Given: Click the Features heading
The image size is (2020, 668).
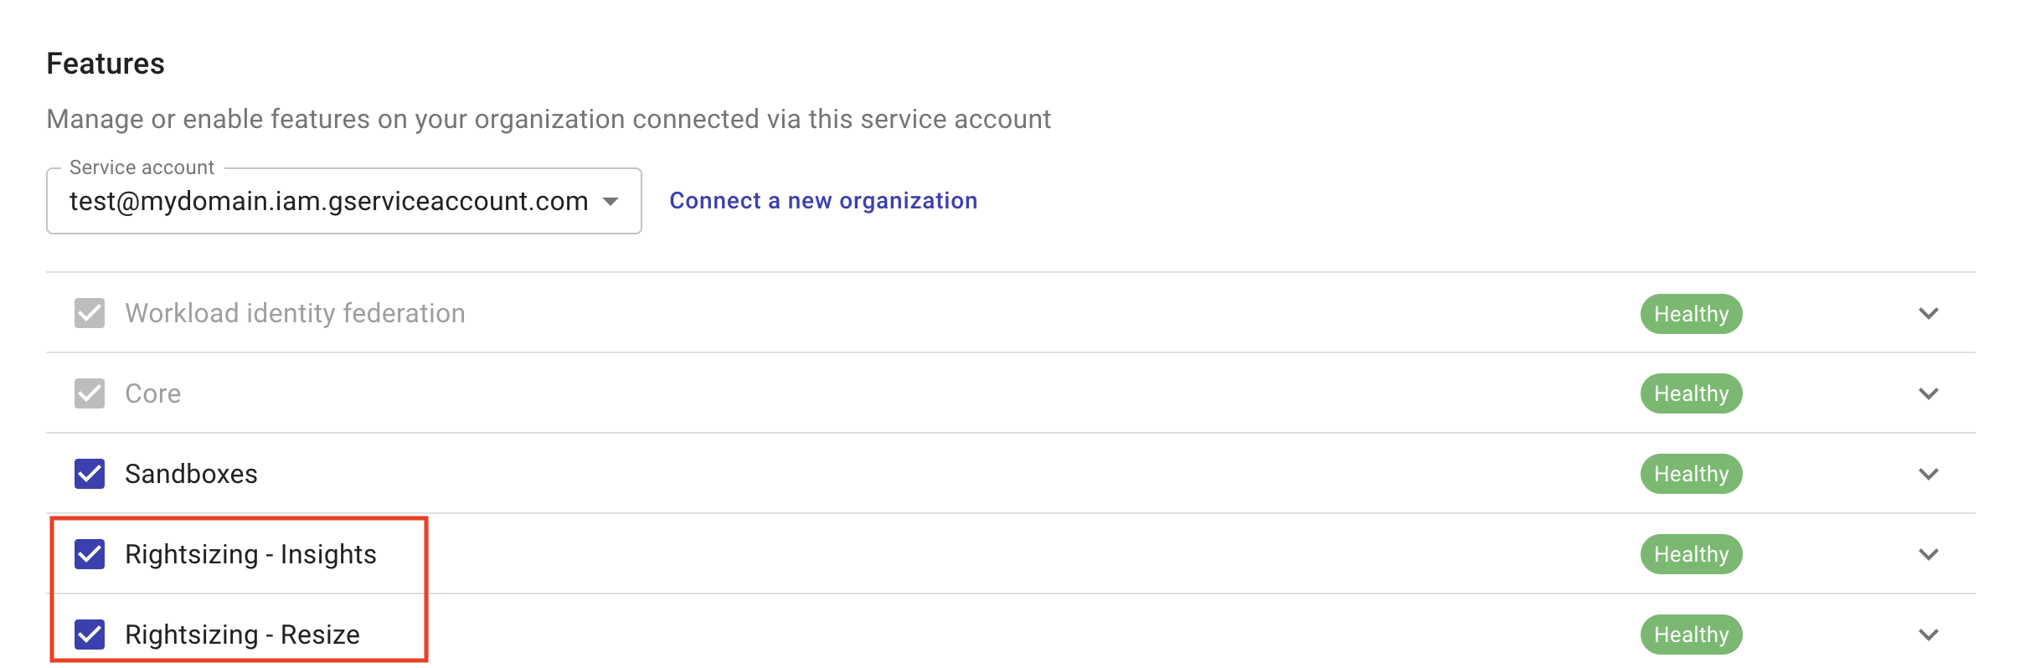Looking at the screenshot, I should pyautogui.click(x=106, y=62).
